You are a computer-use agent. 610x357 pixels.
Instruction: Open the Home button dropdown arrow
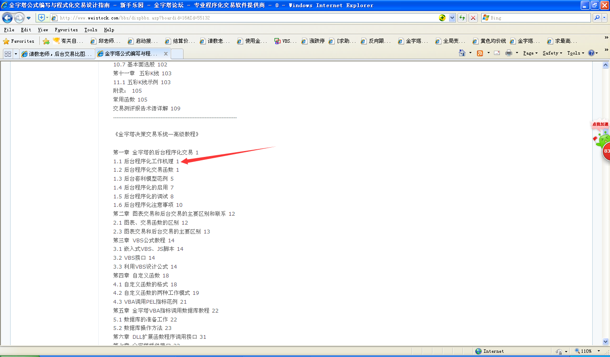point(470,53)
